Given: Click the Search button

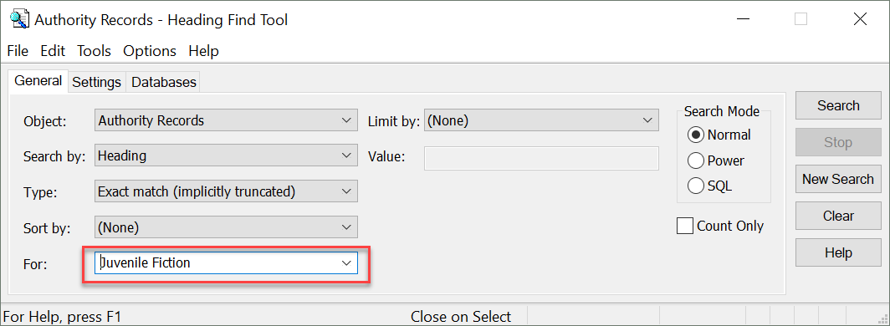Looking at the screenshot, I should (838, 105).
